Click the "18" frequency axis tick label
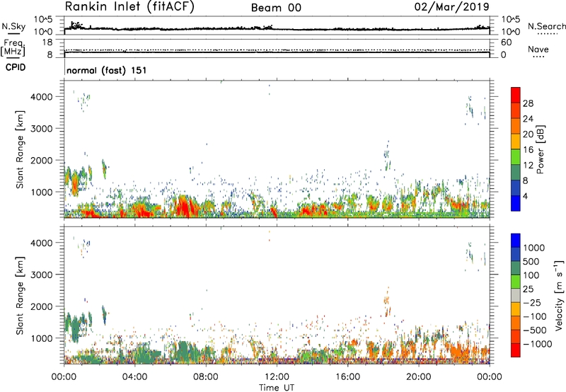 click(47, 42)
